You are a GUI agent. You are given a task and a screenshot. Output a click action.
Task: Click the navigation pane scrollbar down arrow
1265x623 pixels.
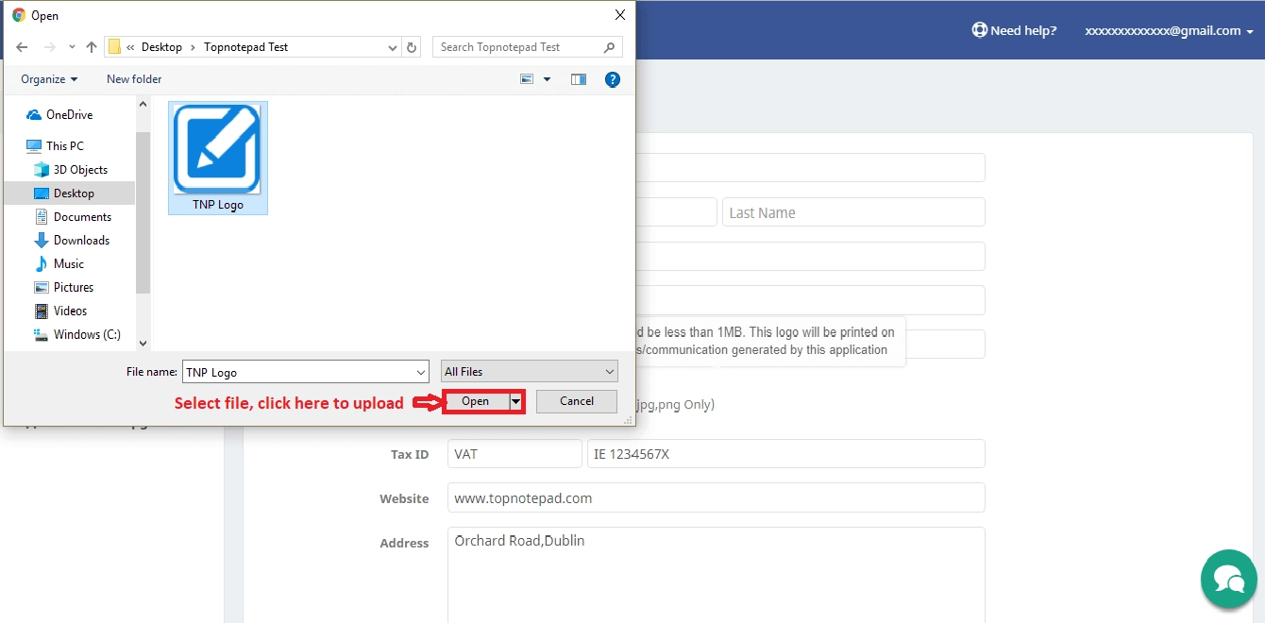[x=143, y=344]
